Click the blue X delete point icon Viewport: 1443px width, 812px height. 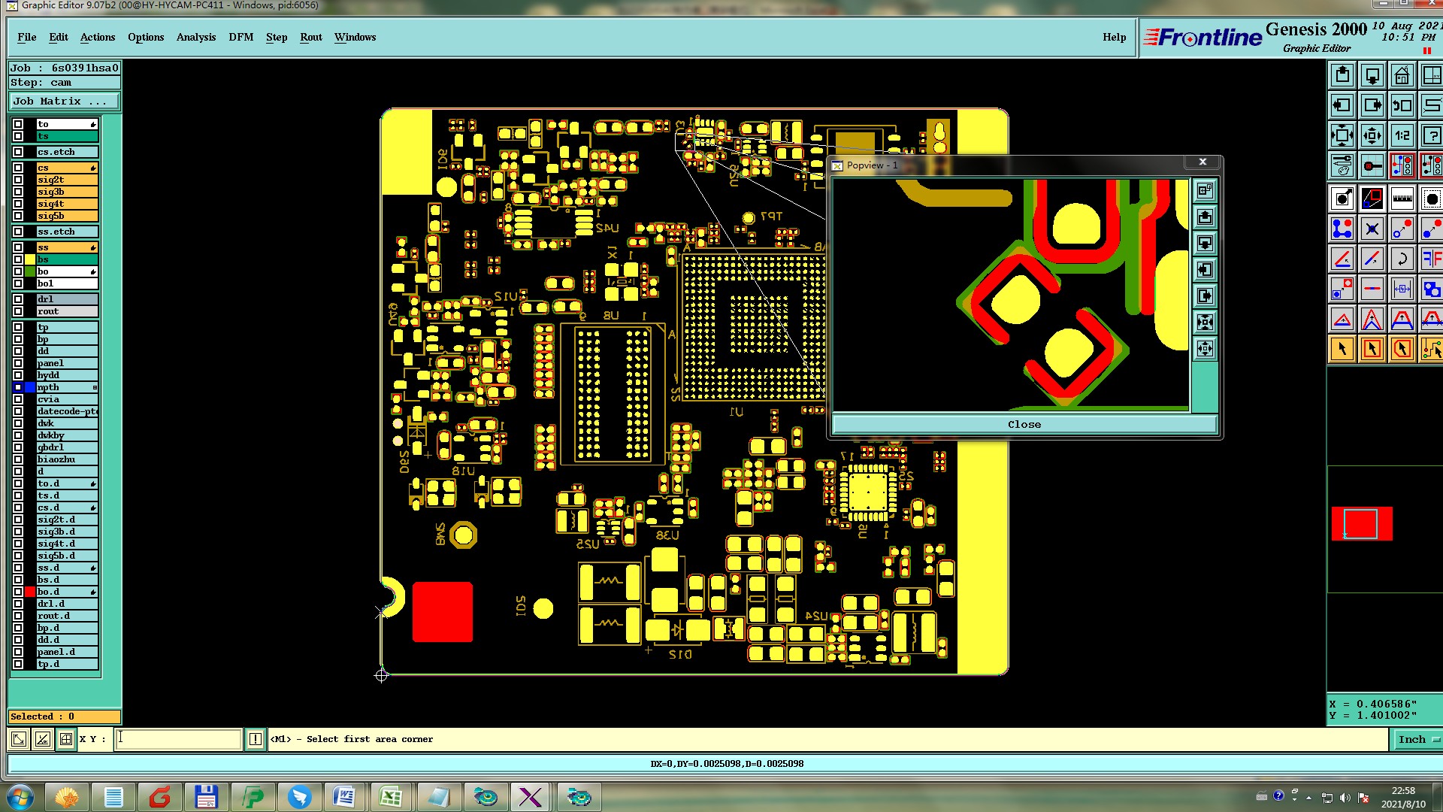(1372, 229)
